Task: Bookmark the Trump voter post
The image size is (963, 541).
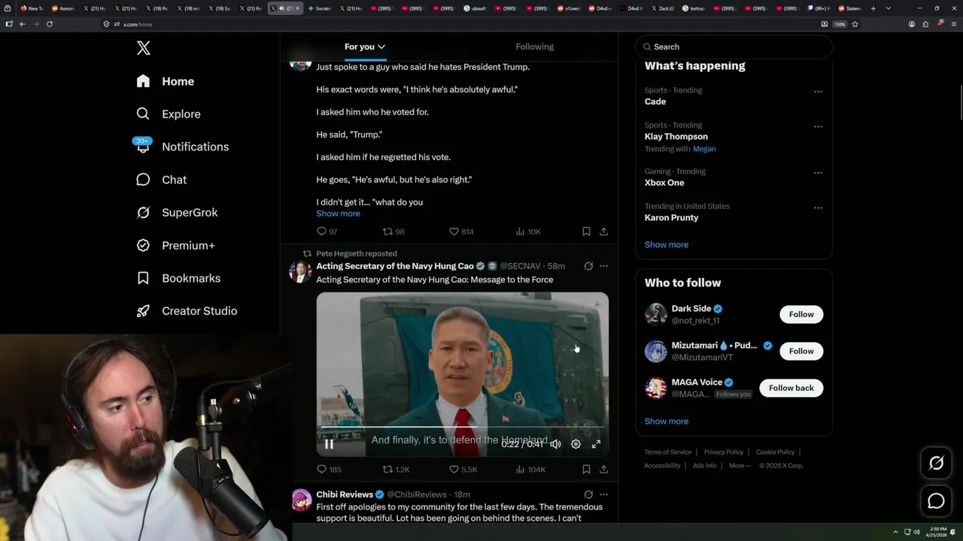Action: pyautogui.click(x=586, y=231)
